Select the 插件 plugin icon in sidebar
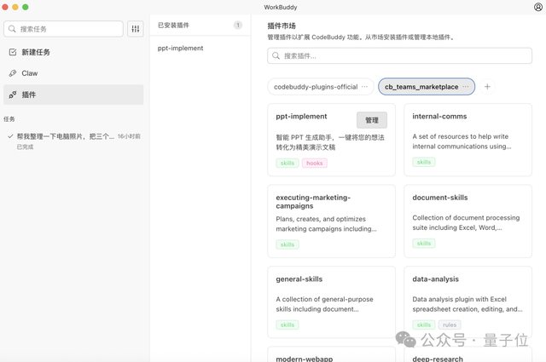Viewport: 546px width, 362px height. coord(13,95)
